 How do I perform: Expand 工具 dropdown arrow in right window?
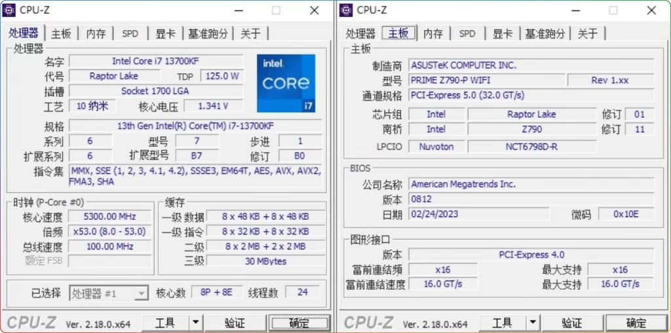coord(533,323)
